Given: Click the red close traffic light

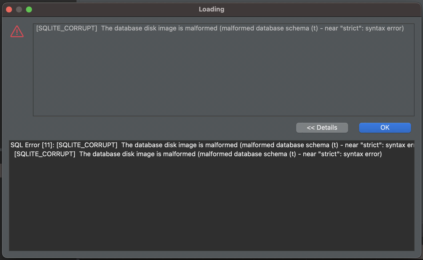Looking at the screenshot, I should (9, 9).
